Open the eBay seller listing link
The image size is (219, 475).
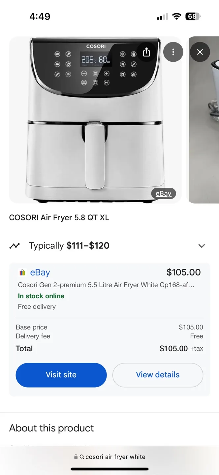tap(40, 272)
